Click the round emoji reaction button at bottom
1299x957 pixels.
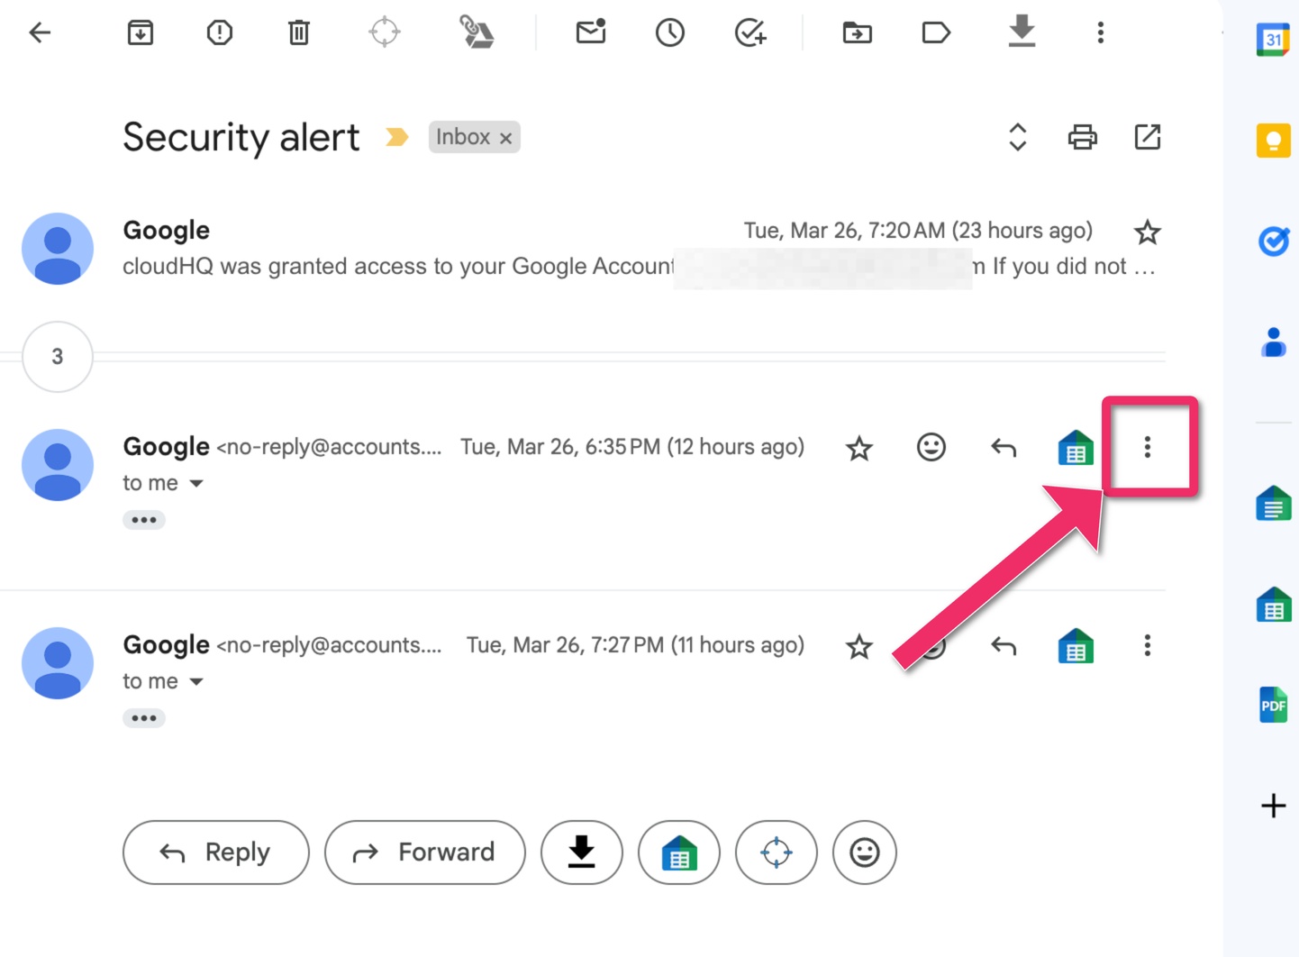(865, 852)
